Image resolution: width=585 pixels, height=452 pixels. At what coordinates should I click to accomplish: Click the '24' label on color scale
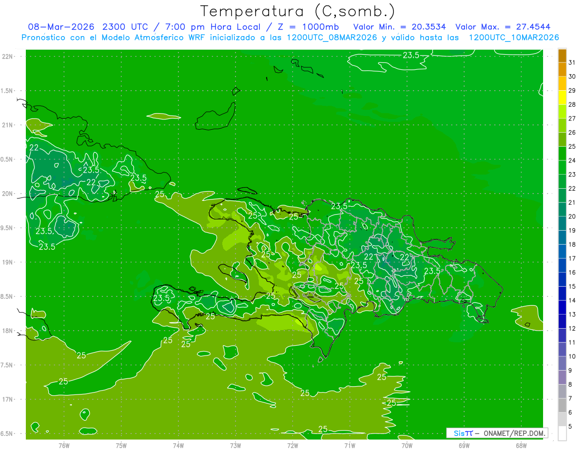[572, 160]
